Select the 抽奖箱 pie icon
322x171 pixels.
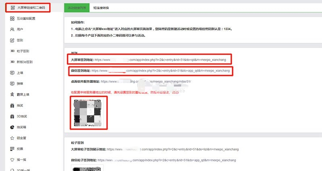[x=12, y=127]
